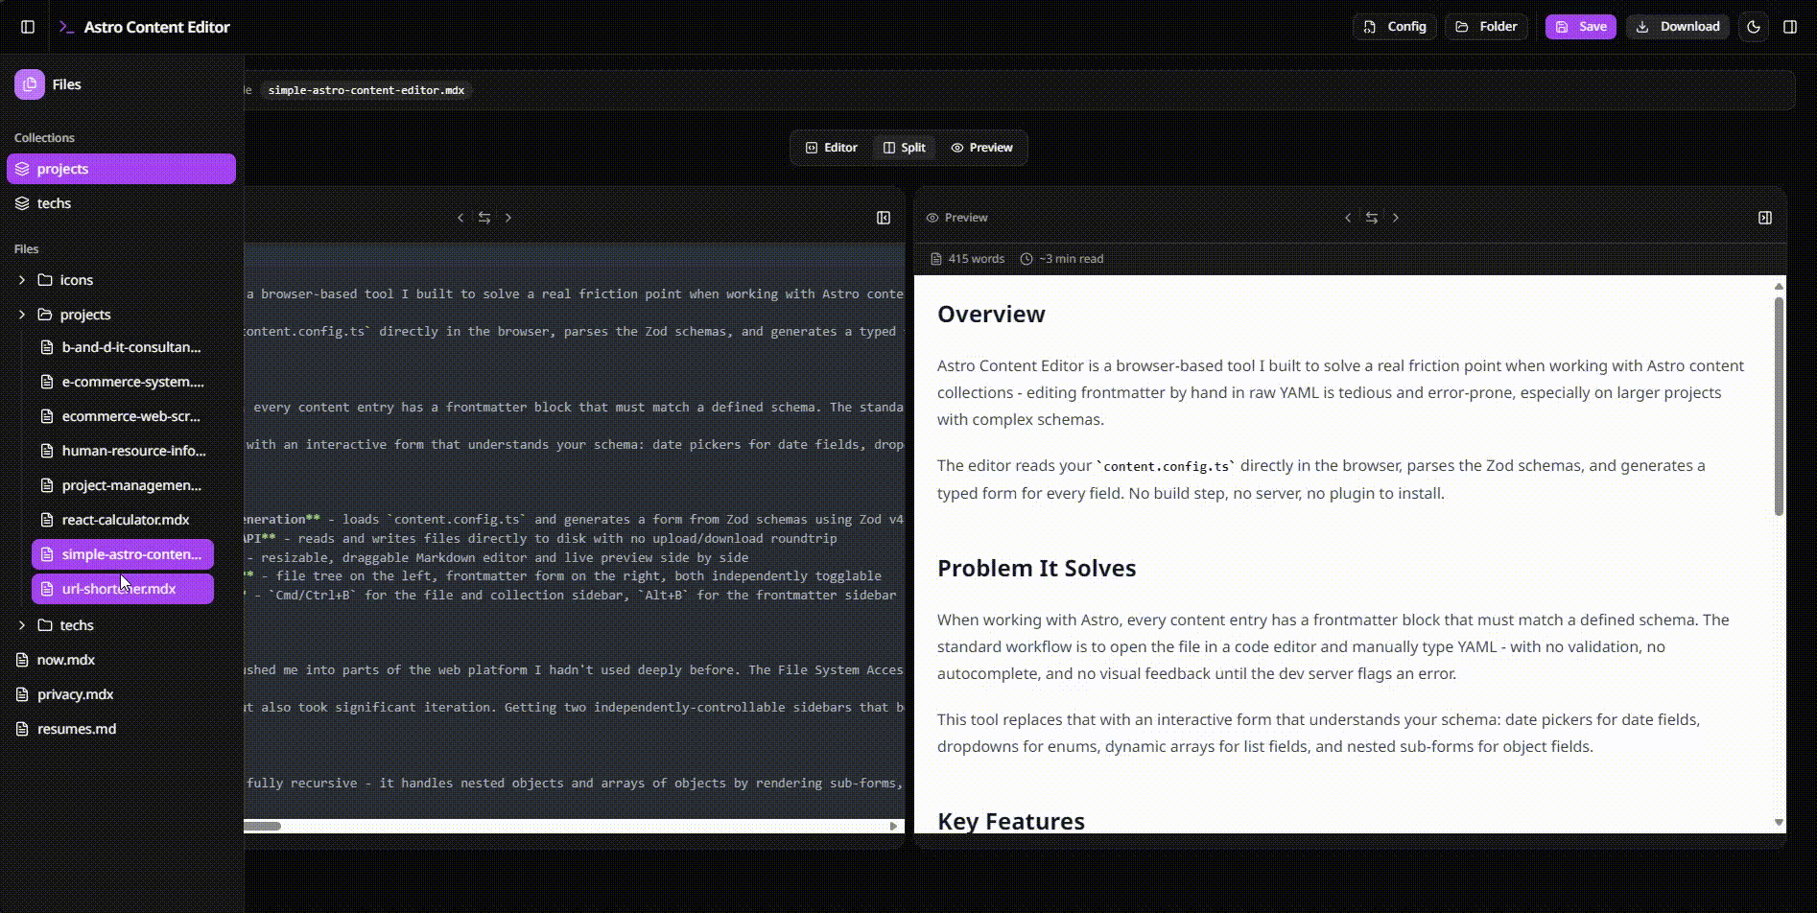The width and height of the screenshot is (1817, 913).
Task: Toggle the left sidebar panel icon
Action: pos(28,27)
